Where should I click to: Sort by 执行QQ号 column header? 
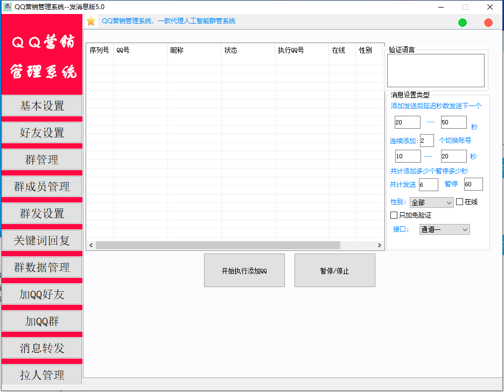[302, 50]
